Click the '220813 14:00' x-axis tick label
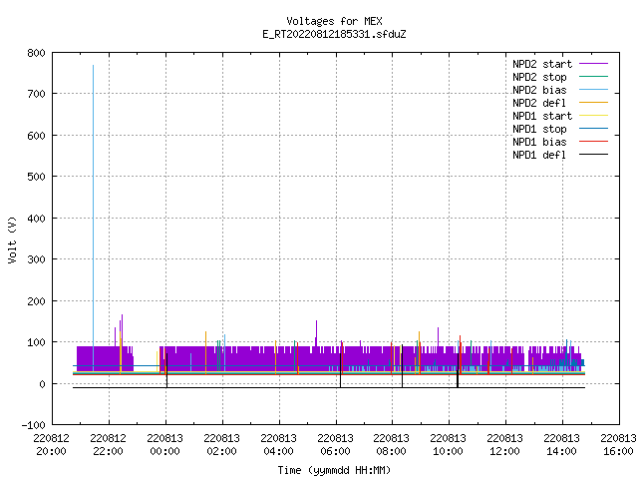The width and height of the screenshot is (638, 479). point(561,445)
